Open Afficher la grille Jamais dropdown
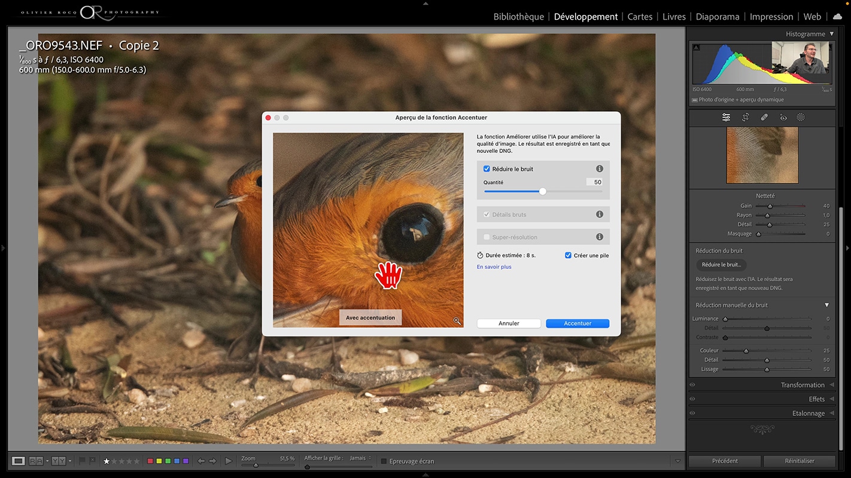Viewport: 851px width, 478px height. [360, 458]
